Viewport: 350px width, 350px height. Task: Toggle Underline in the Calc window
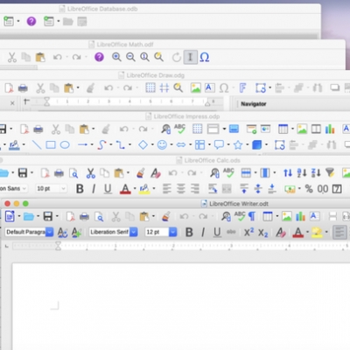point(108,189)
